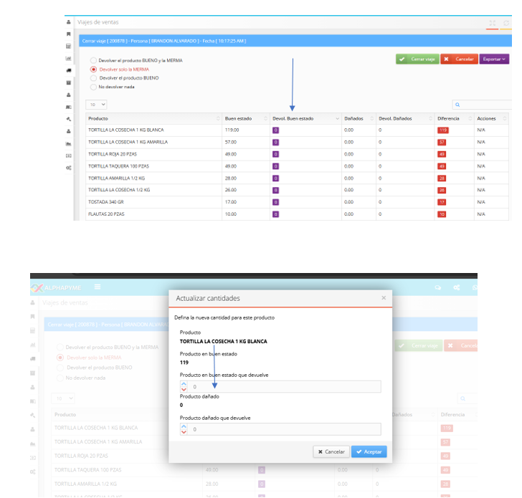This screenshot has width=522, height=498.
Task: Click the 'Producto dañado que devuelve' input field
Action: (x=283, y=429)
